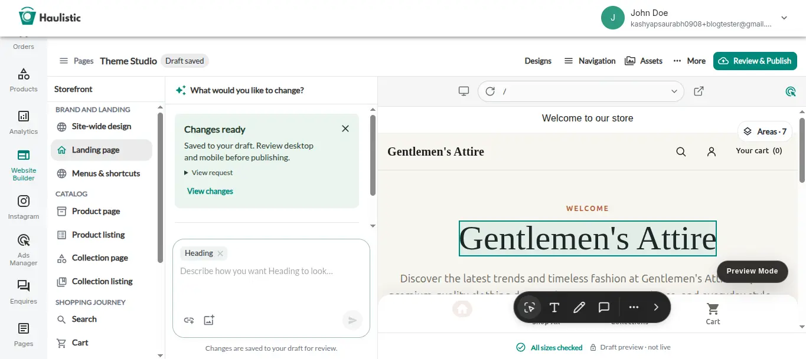The image size is (806, 359).
Task: Dismiss the Changes ready notice
Action: pyautogui.click(x=345, y=129)
